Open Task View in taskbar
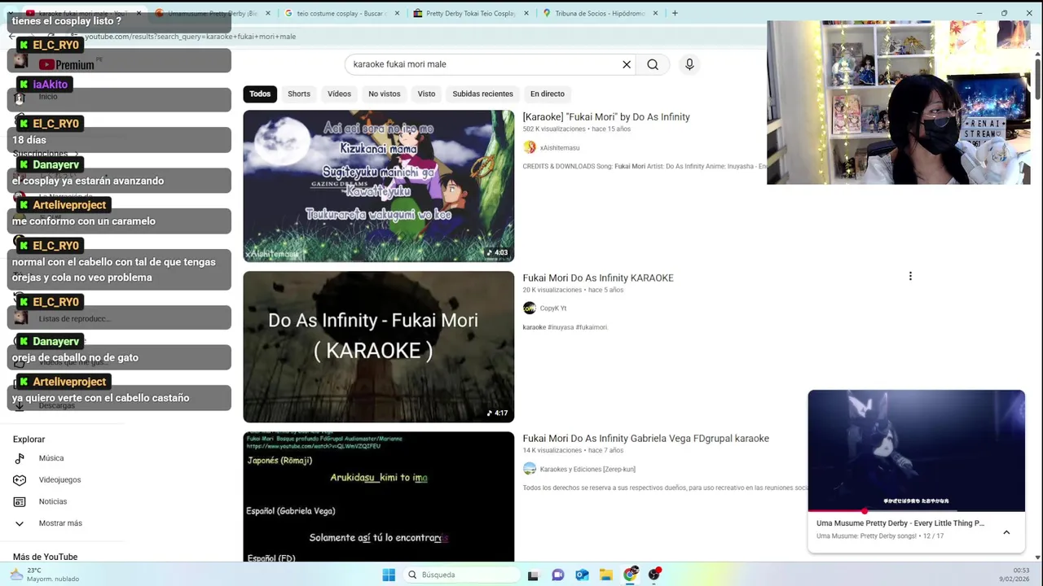1043x586 pixels. 533,575
